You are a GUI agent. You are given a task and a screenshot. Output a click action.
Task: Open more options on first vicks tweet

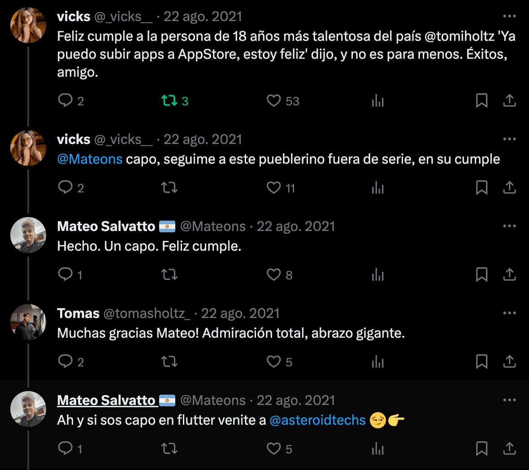(509, 16)
